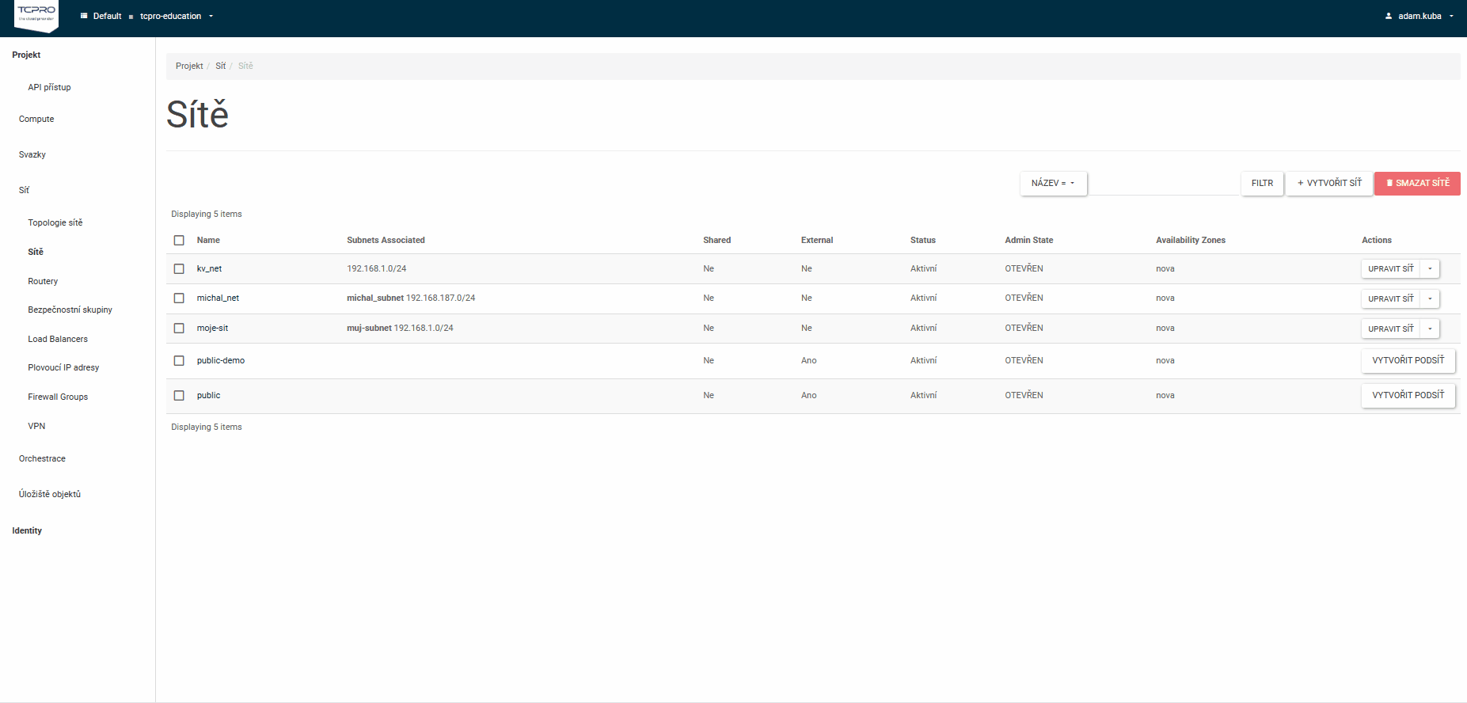Screen dimensions: 1467x703
Task: Open API přístup in sidebar
Action: point(49,87)
